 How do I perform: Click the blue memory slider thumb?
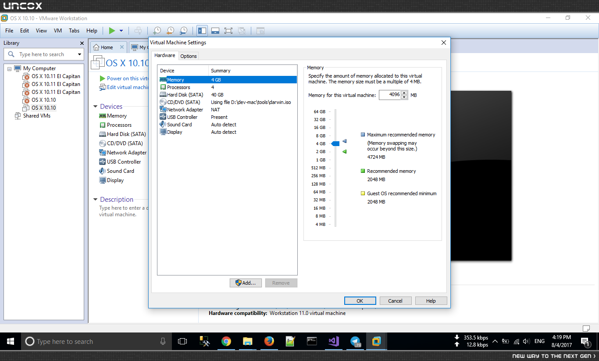335,143
